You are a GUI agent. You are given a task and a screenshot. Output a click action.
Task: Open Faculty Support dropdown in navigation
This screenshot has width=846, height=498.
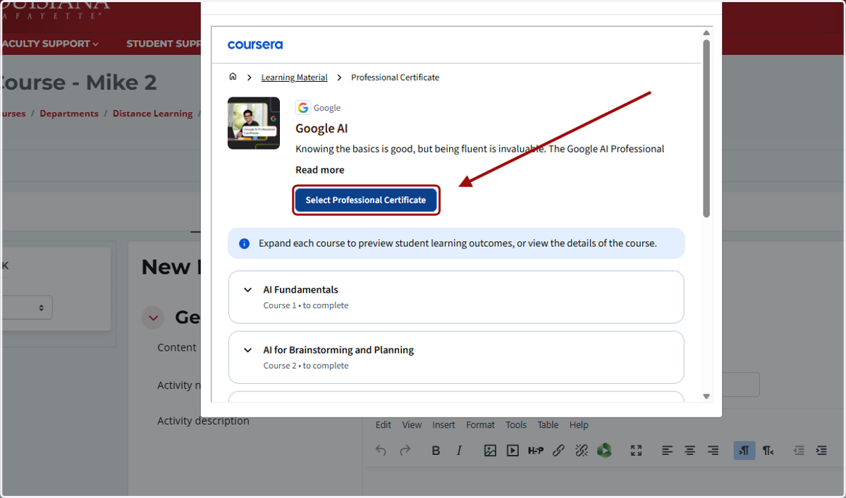(49, 44)
